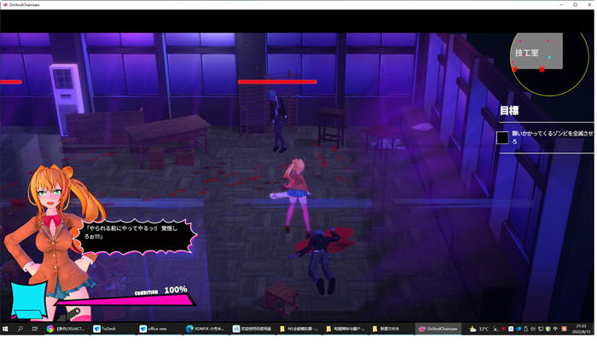Switch to the office new taskbar window

[x=159, y=328]
